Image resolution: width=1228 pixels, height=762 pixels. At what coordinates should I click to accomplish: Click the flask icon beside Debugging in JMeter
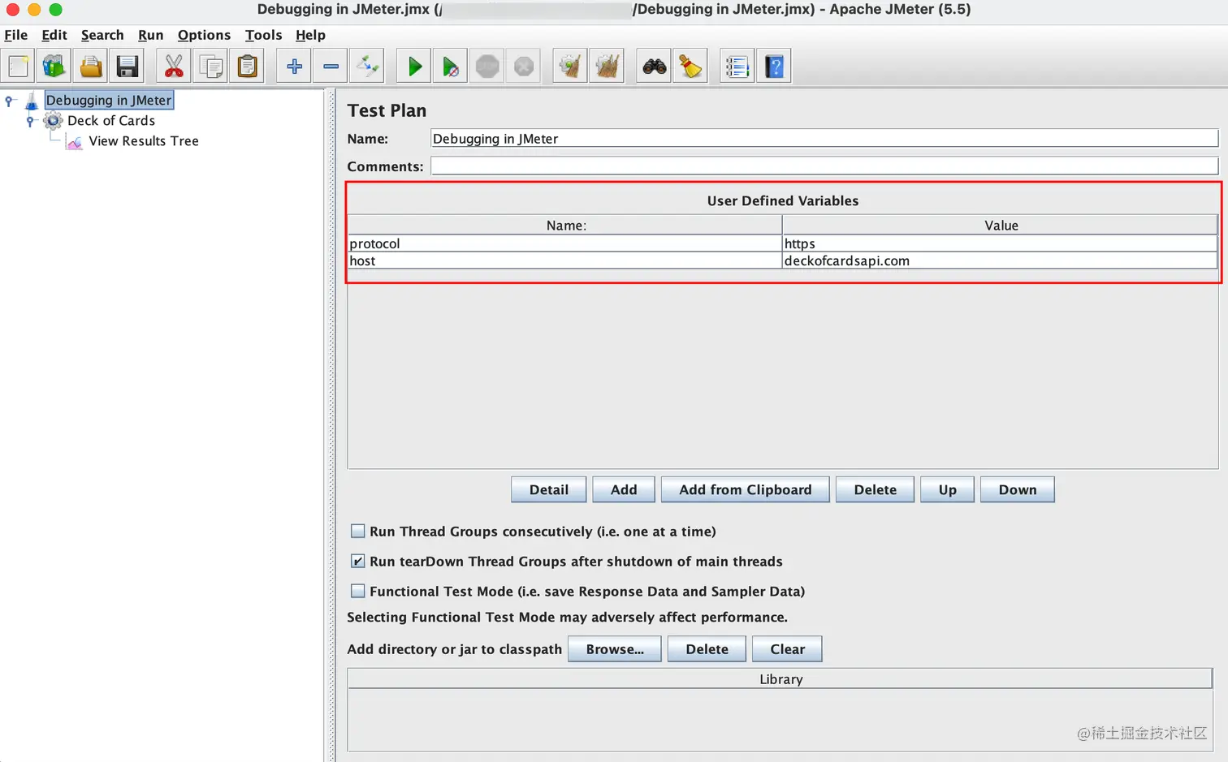click(x=32, y=101)
